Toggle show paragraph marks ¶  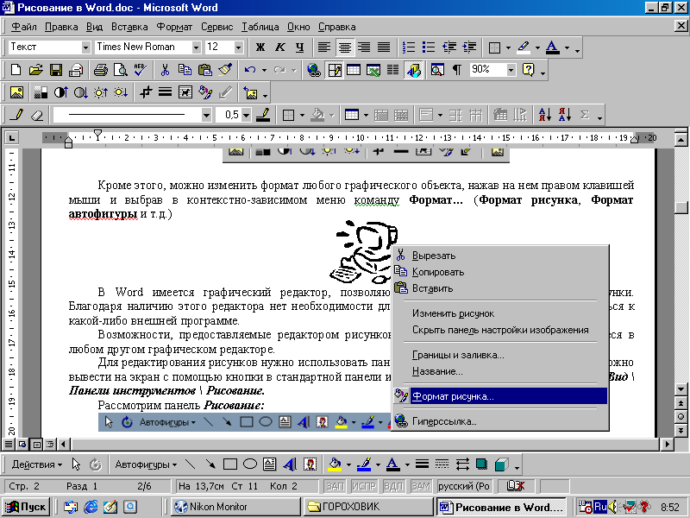tap(457, 70)
